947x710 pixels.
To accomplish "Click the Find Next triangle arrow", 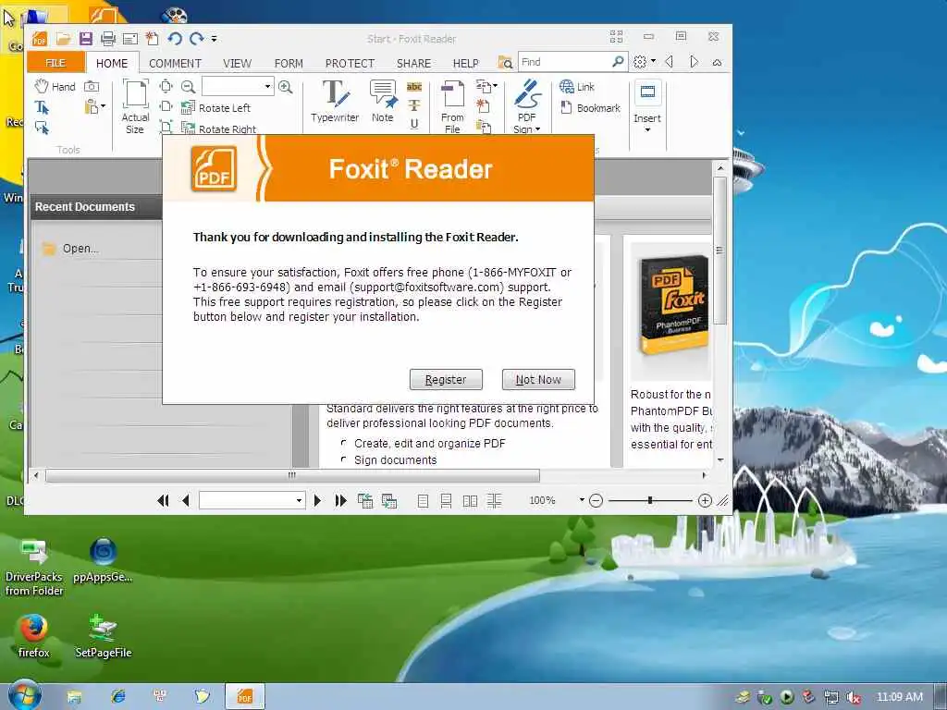I will pyautogui.click(x=694, y=62).
